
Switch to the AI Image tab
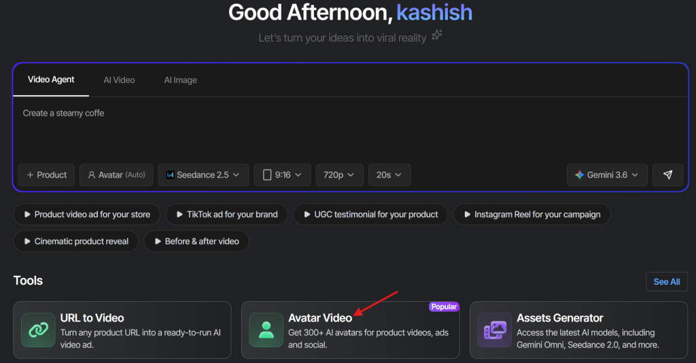pos(181,80)
